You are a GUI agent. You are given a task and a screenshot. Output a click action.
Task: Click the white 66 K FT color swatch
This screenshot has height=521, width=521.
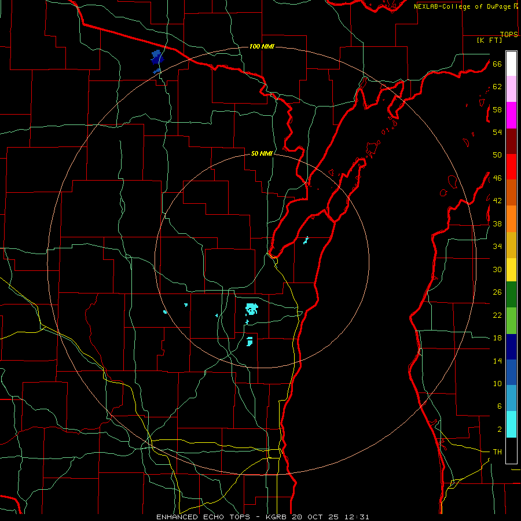pos(511,64)
